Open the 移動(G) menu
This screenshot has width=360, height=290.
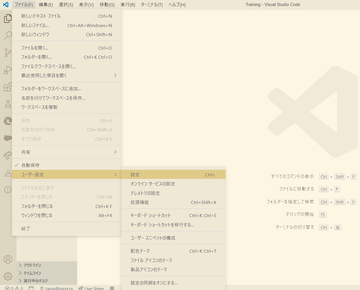107,5
